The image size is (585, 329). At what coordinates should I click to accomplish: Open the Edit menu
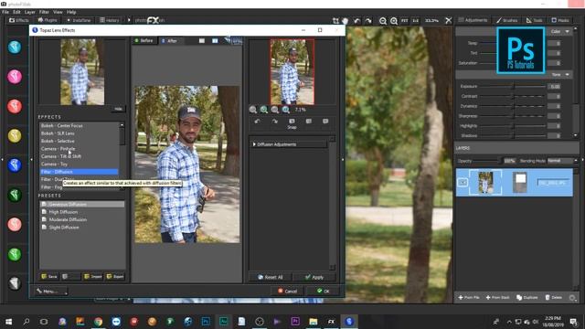point(16,12)
